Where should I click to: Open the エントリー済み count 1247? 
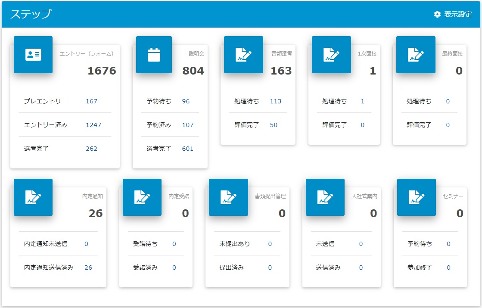(x=93, y=125)
